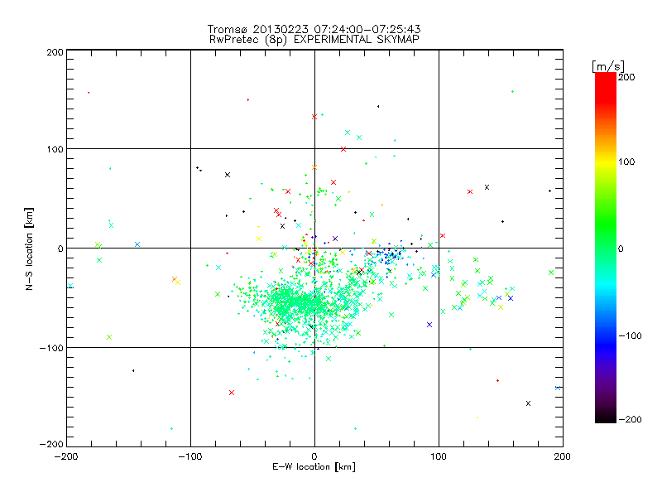The height and width of the screenshot is (497, 662).
Task: Select the 100 tick label on y-axis
Action: [55, 149]
